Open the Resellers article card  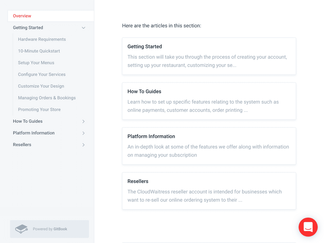(209, 191)
